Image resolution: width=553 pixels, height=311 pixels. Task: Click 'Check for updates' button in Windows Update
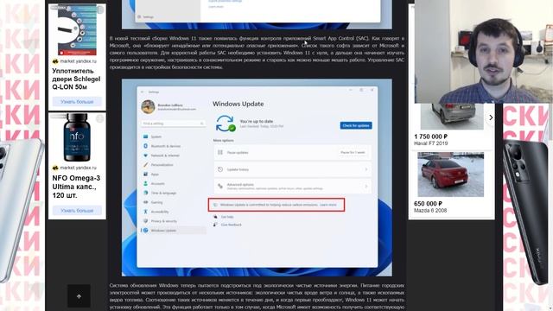point(356,125)
